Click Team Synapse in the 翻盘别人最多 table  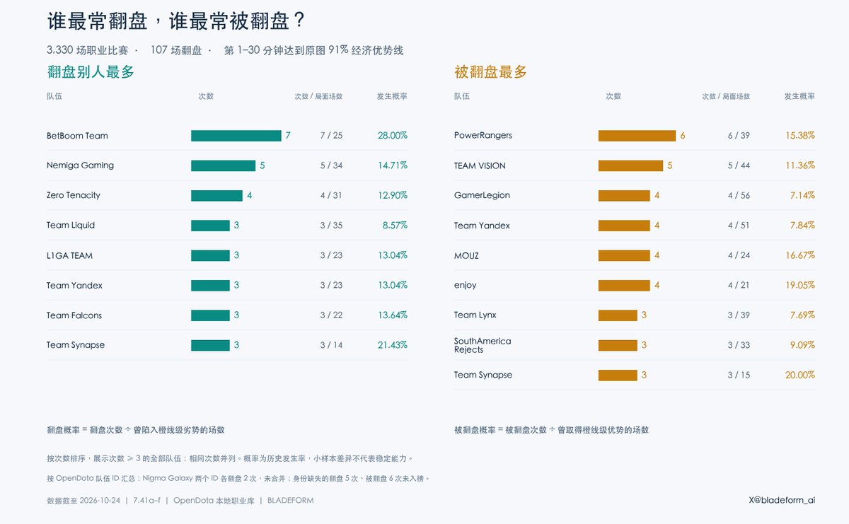76,345
